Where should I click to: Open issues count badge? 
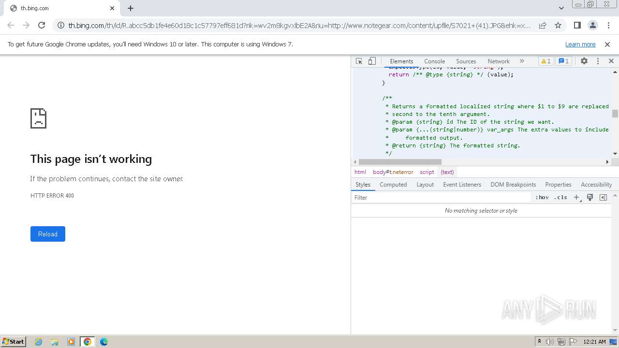point(563,61)
